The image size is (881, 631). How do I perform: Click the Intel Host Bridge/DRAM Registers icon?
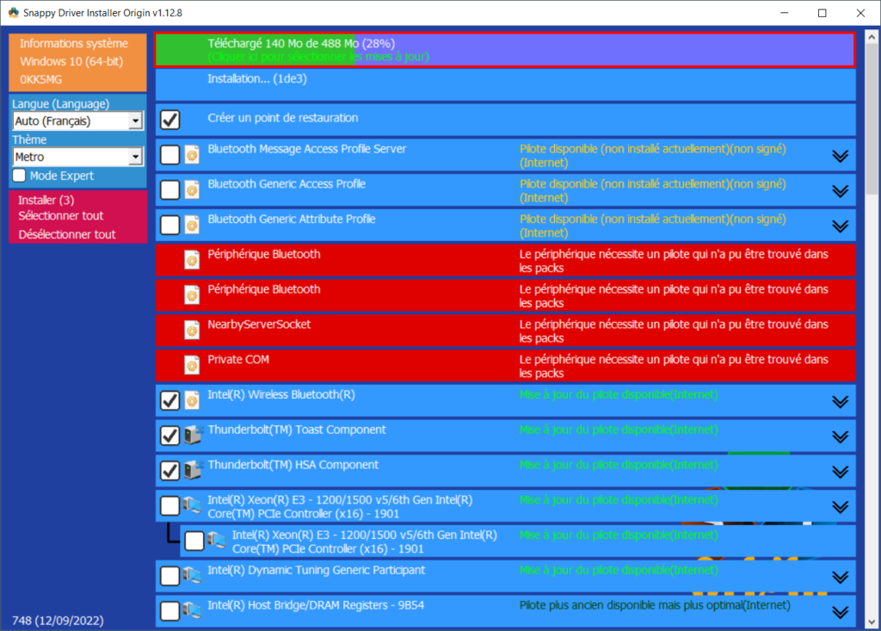pyautogui.click(x=193, y=610)
